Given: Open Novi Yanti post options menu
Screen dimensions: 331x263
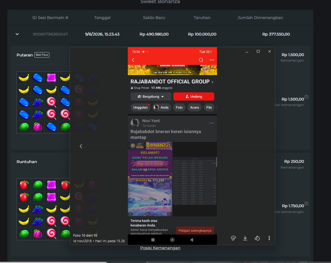Looking at the screenshot, I should (211, 123).
